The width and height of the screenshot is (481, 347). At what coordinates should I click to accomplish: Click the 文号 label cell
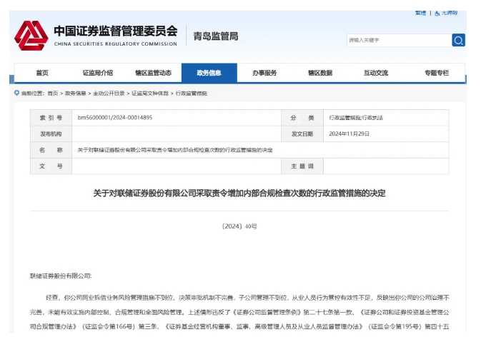click(x=51, y=166)
